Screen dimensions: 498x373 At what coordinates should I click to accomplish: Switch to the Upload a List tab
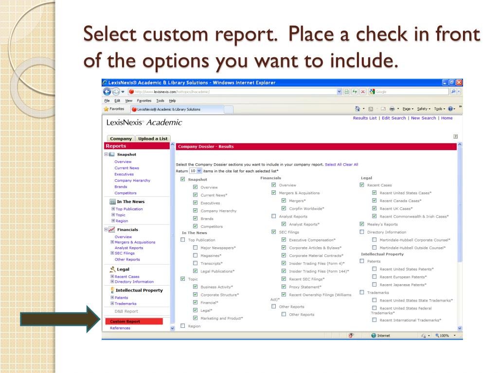152,139
